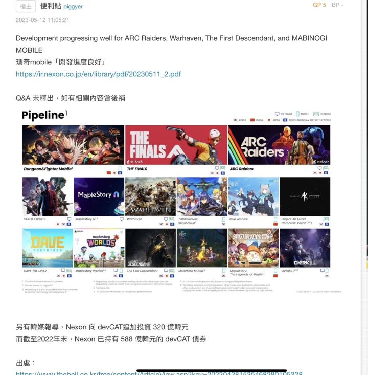
Task: Select the Project AK black logo image
Action: coord(305,196)
